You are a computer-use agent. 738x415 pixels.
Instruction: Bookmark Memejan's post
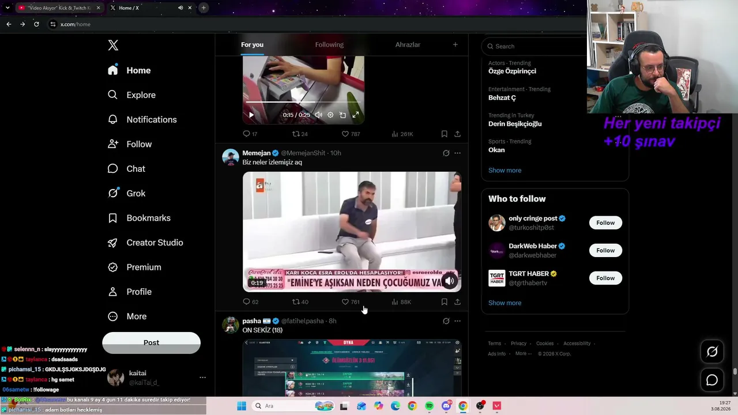coord(444,301)
